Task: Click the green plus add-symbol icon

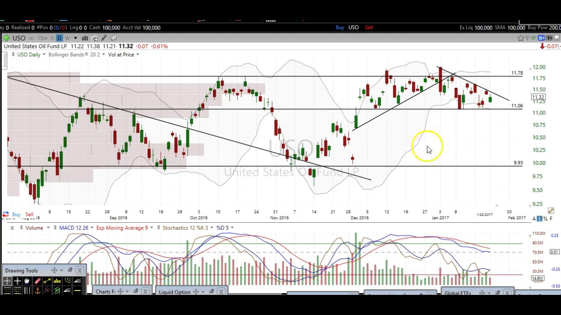Action: (x=6, y=38)
